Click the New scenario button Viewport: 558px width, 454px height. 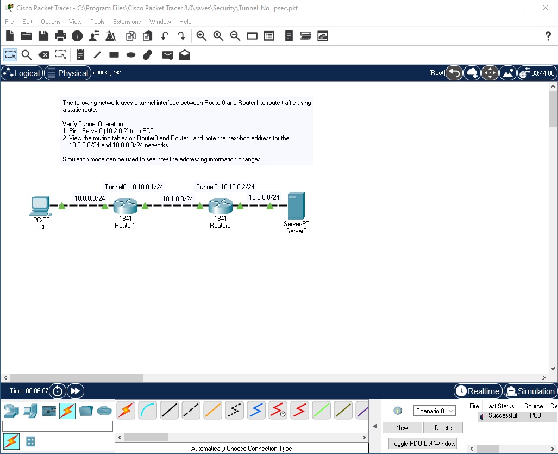point(402,428)
